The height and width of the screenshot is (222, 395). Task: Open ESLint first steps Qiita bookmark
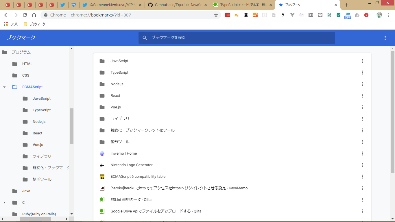(x=131, y=200)
